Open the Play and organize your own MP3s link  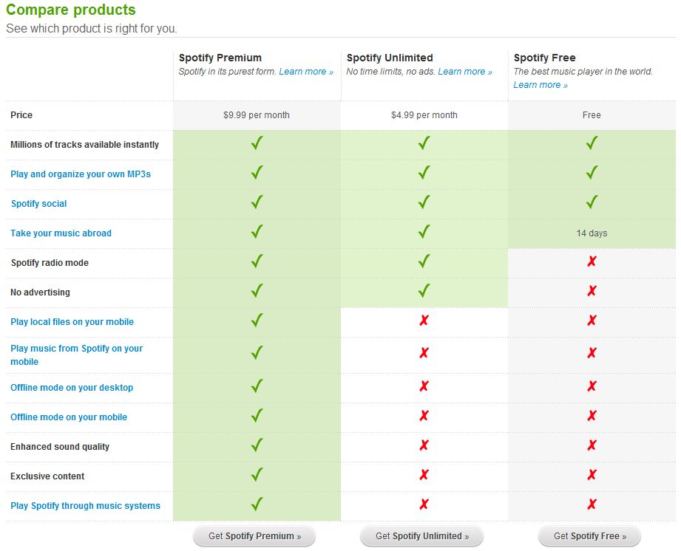[81, 174]
